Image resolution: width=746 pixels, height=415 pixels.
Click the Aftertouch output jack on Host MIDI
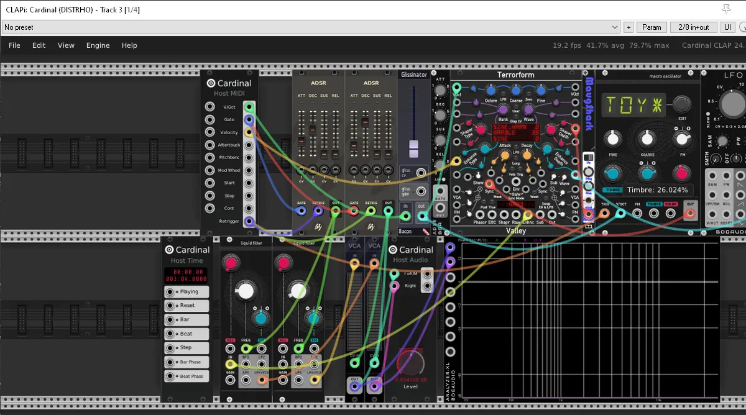pos(249,145)
